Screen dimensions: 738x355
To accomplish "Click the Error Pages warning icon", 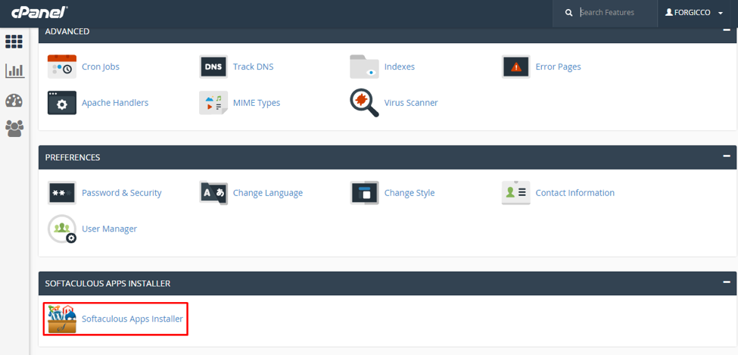I will [x=516, y=67].
